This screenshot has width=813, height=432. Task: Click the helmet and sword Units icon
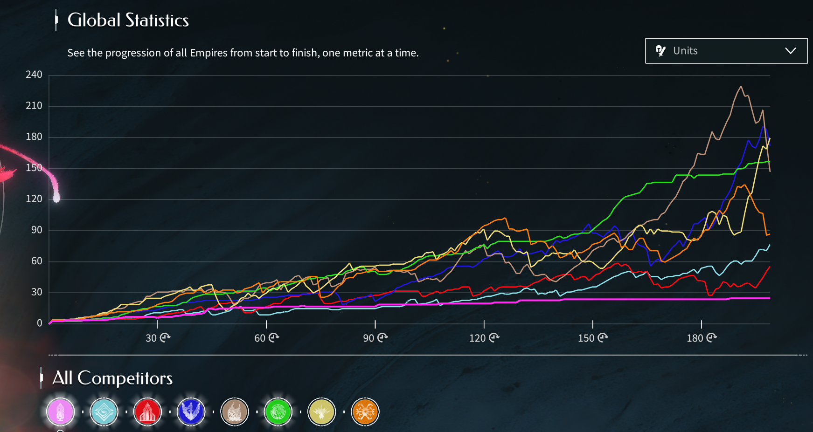coord(660,51)
